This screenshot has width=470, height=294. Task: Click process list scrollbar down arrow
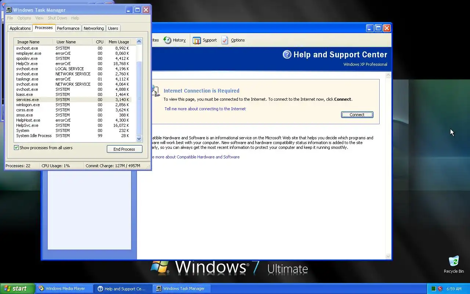tap(139, 139)
